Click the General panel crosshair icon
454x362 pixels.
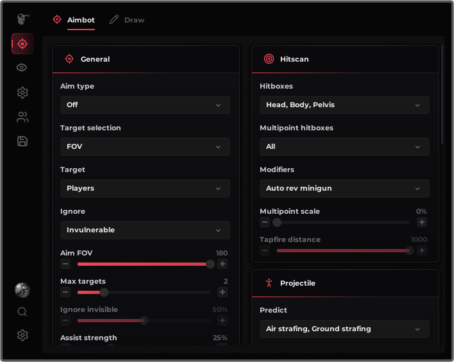coord(69,59)
